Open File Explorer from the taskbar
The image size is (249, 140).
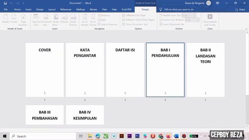[x=90, y=136]
